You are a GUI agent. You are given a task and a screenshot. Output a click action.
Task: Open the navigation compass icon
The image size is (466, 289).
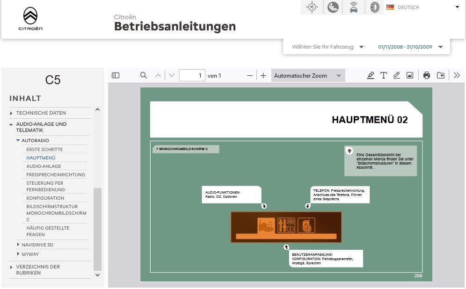point(312,7)
